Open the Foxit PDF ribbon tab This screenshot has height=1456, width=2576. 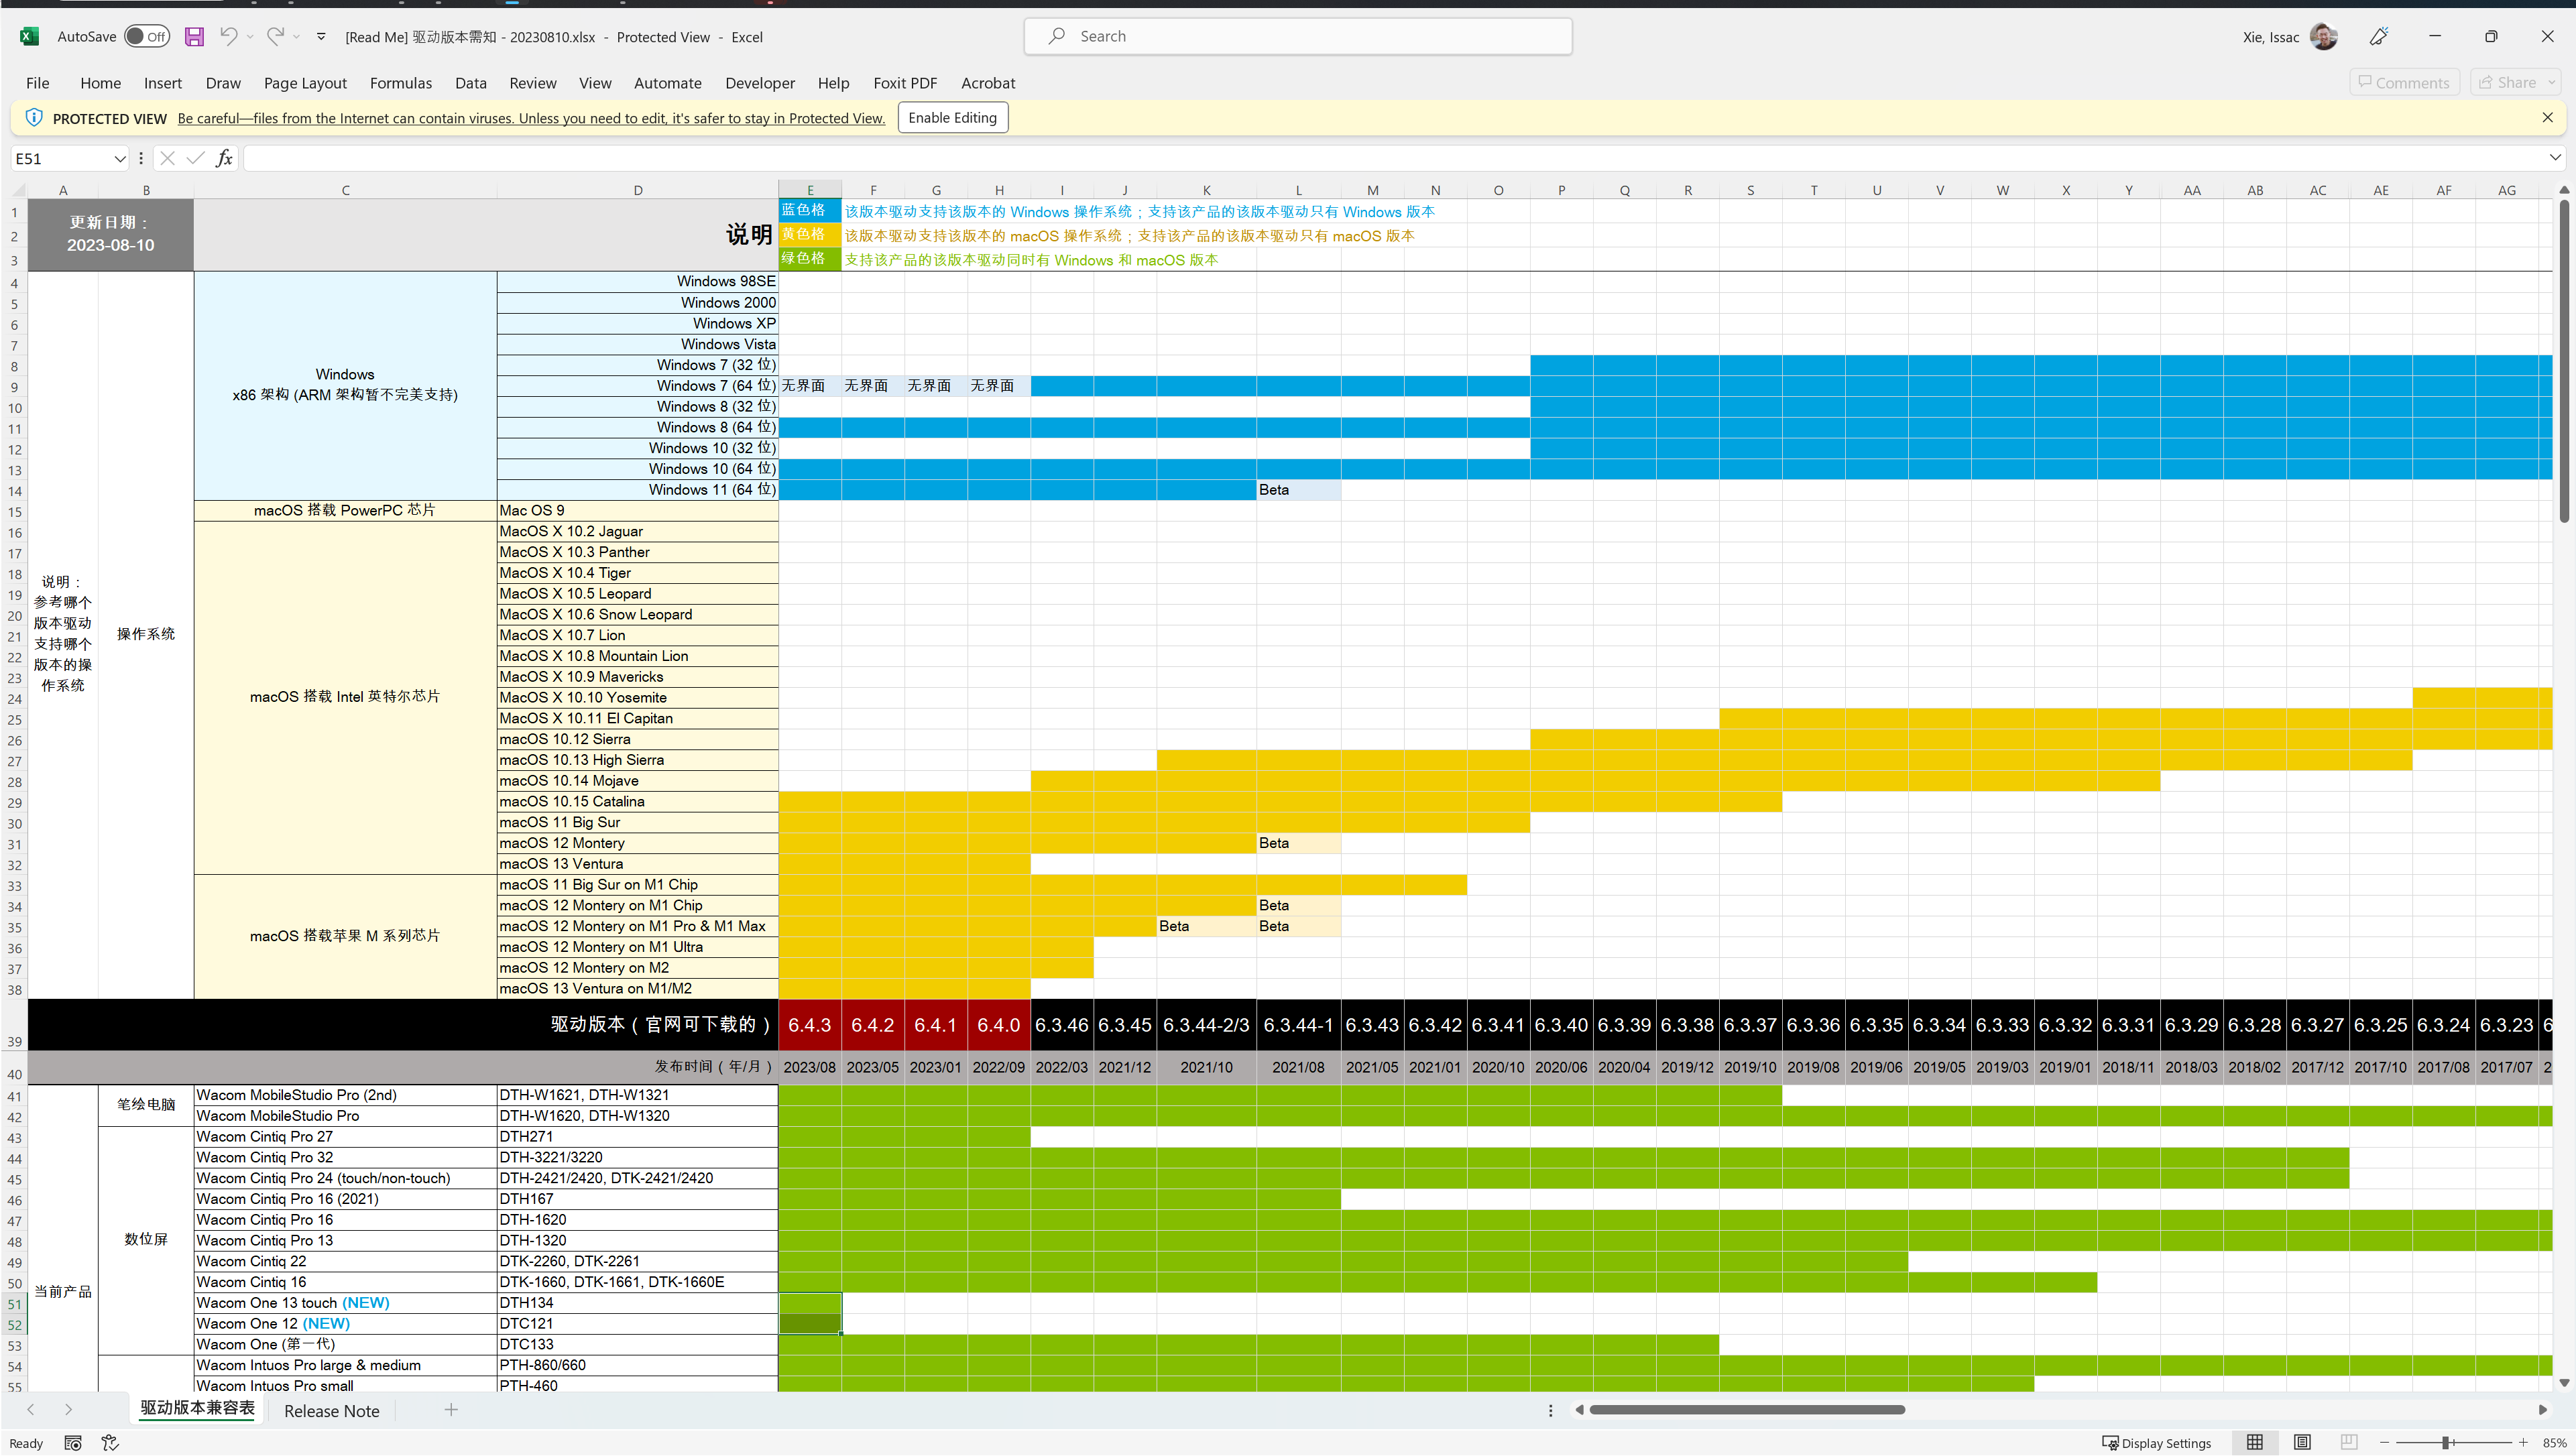905,83
